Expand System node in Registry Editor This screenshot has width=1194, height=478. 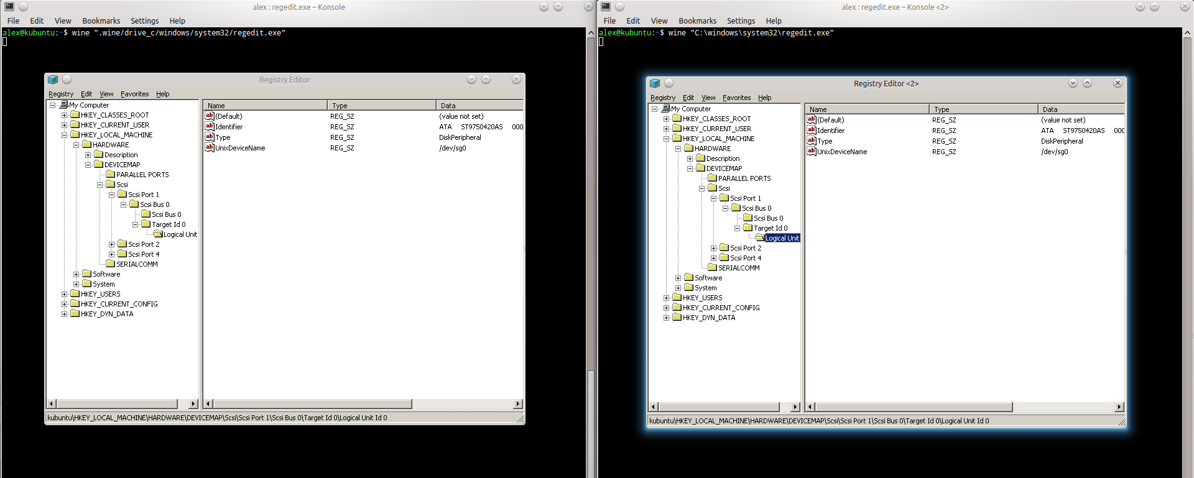click(x=76, y=284)
